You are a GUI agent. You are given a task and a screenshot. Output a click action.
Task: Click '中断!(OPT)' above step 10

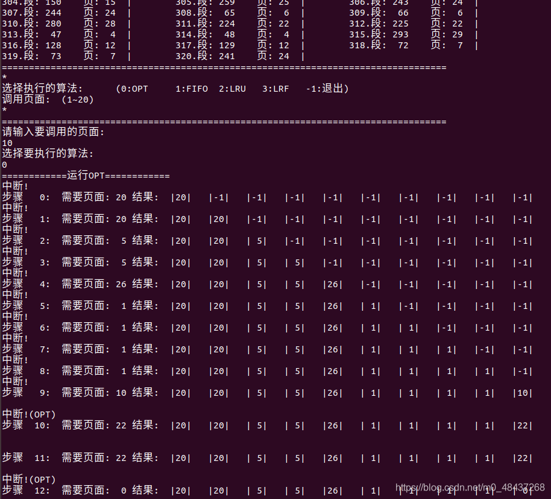tap(29, 415)
